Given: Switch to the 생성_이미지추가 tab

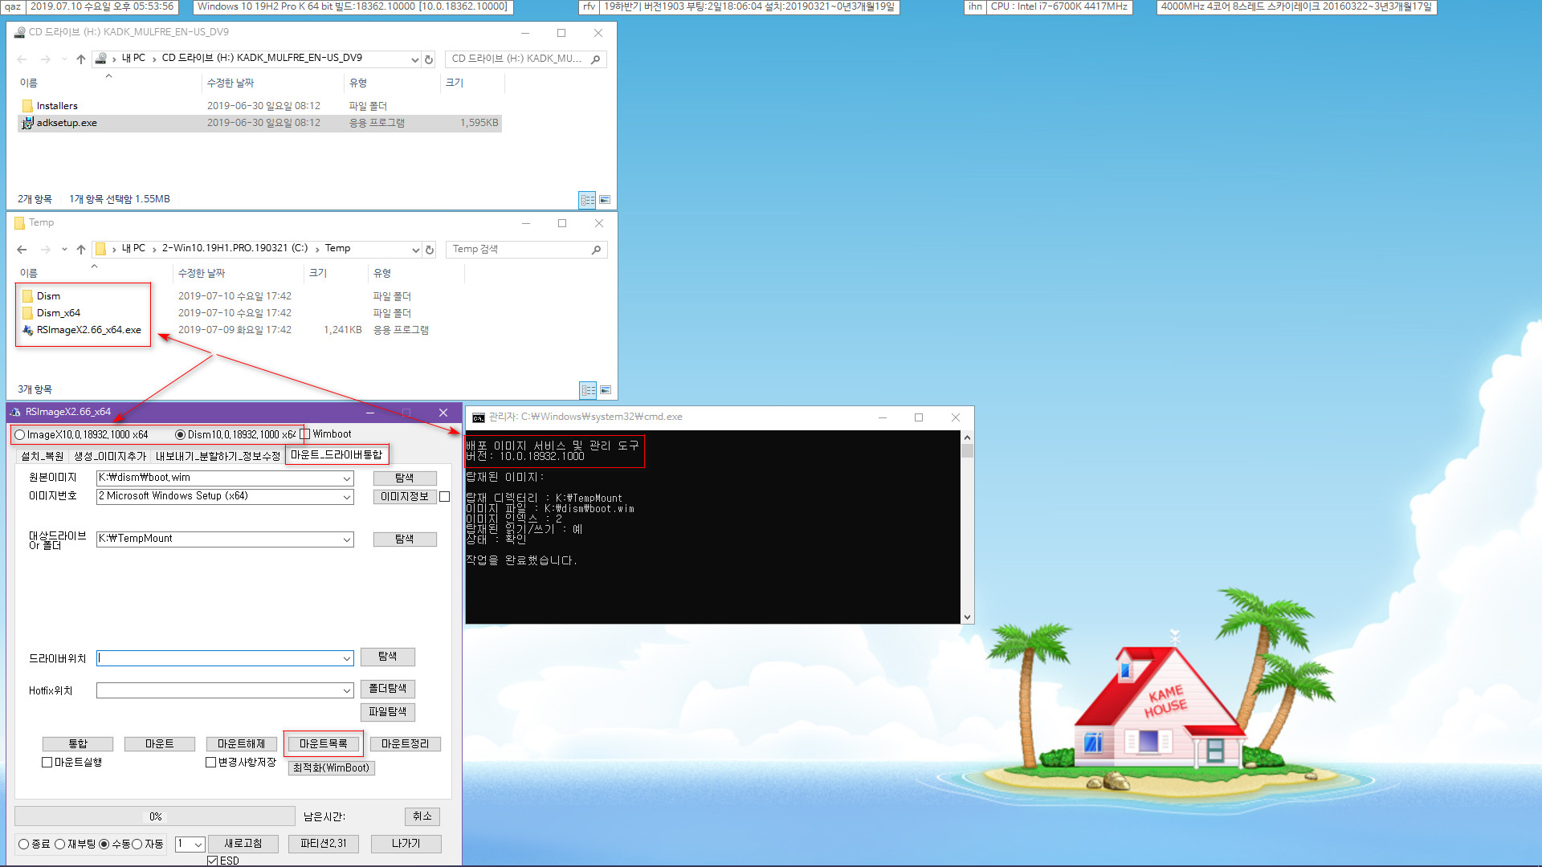Looking at the screenshot, I should pyautogui.click(x=110, y=456).
